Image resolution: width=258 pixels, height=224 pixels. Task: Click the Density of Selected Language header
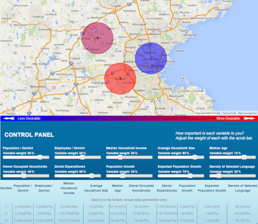coord(243,188)
